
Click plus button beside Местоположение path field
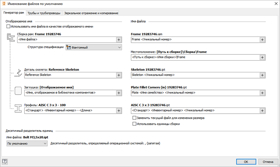click(x=262, y=57)
